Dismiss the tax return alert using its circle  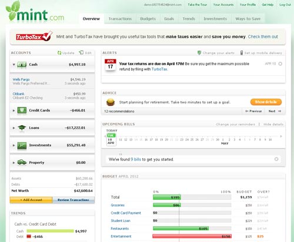point(280,63)
